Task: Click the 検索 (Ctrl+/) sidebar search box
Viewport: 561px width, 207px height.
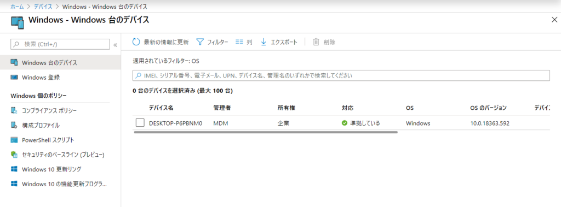Action: [x=60, y=44]
